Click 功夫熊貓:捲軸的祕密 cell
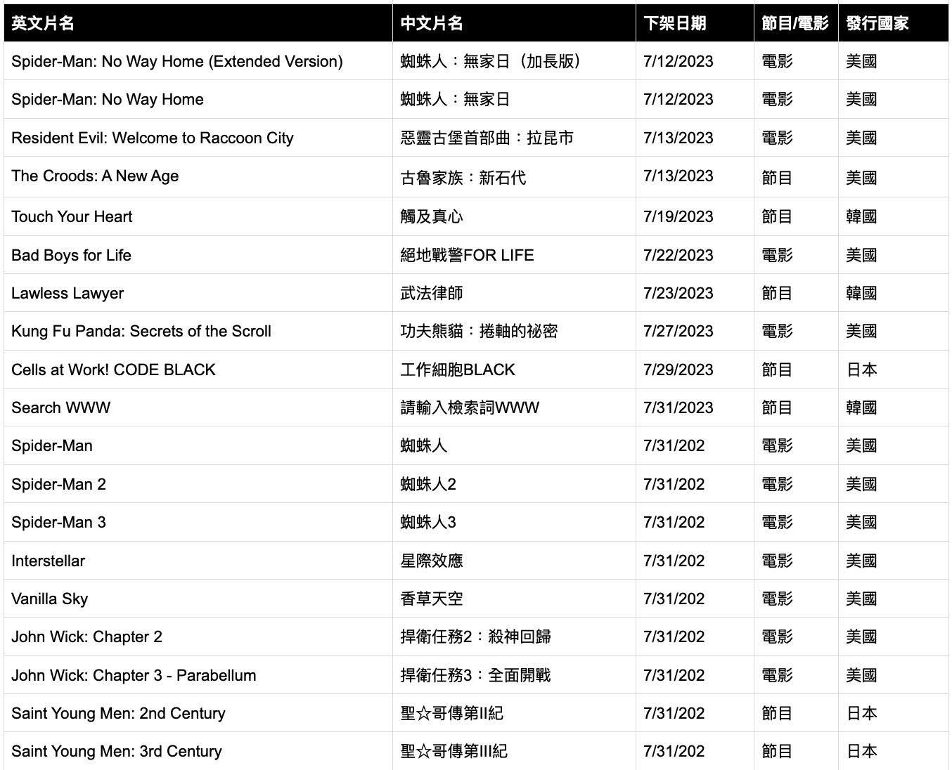 click(514, 331)
